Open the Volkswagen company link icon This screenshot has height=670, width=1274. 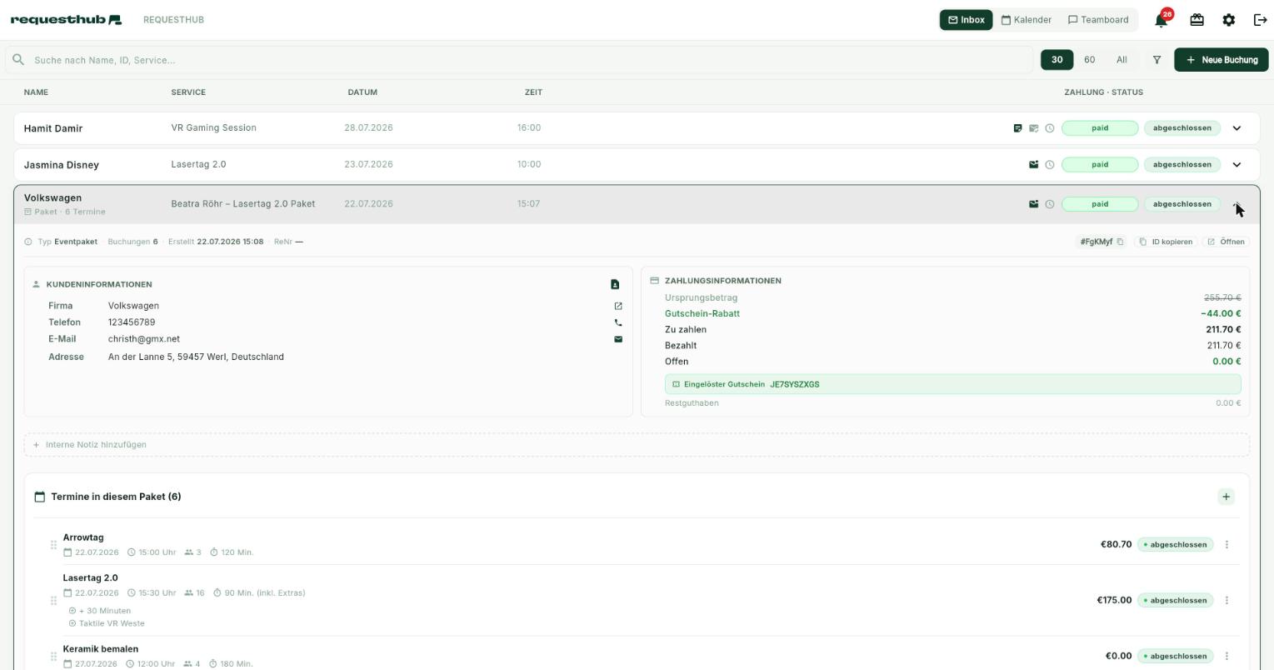coord(618,306)
